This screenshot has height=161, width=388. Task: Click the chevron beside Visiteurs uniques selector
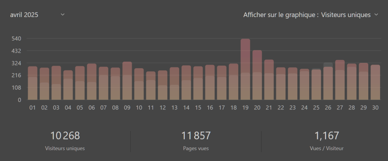click(x=376, y=15)
